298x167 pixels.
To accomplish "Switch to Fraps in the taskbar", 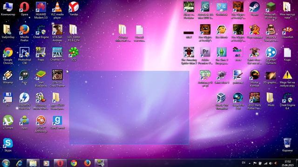I will [x=101, y=163].
